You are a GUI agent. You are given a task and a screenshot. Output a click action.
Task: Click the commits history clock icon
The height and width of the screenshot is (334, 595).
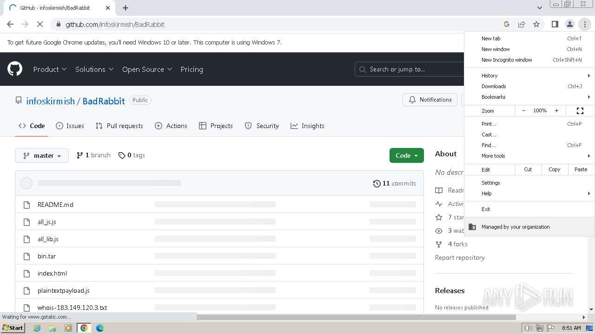[377, 184]
